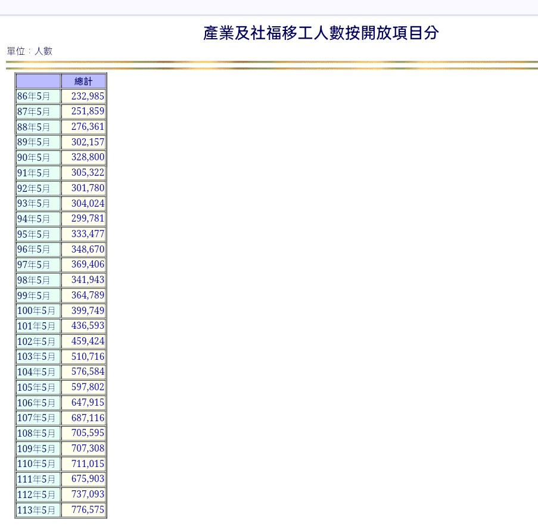Click the 776,575 total cell

(87, 510)
